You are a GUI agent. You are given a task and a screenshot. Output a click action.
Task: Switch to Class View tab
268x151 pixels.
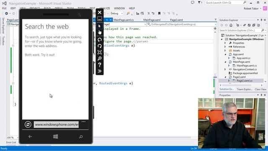click(260, 89)
